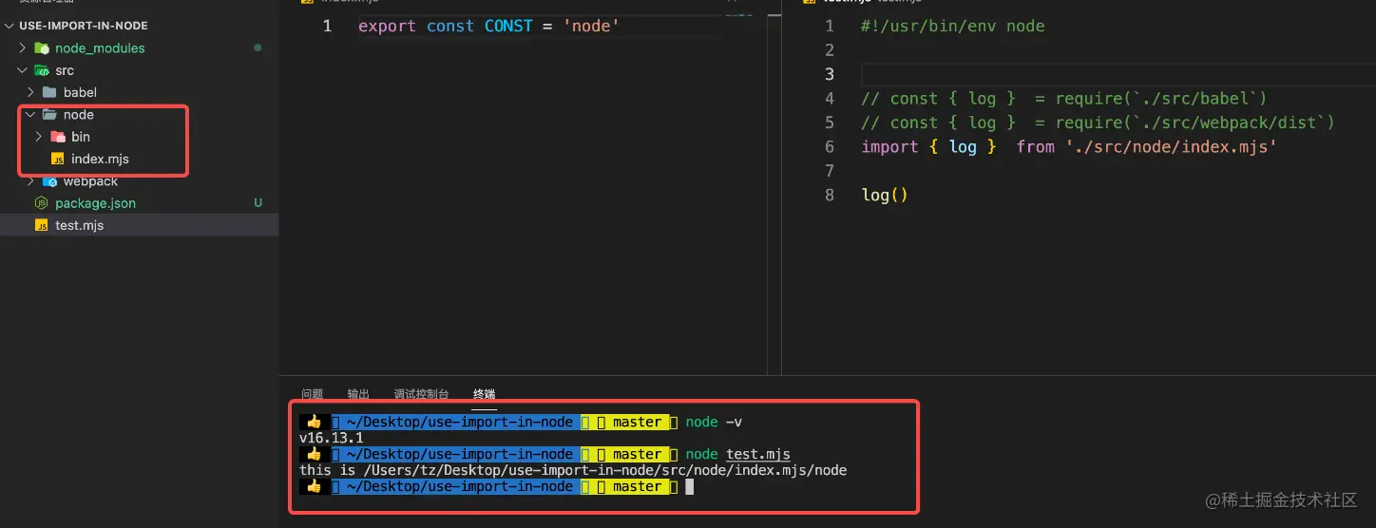1376x528 pixels.
Task: Click the commented require './src/babel' line
Action: point(1064,99)
